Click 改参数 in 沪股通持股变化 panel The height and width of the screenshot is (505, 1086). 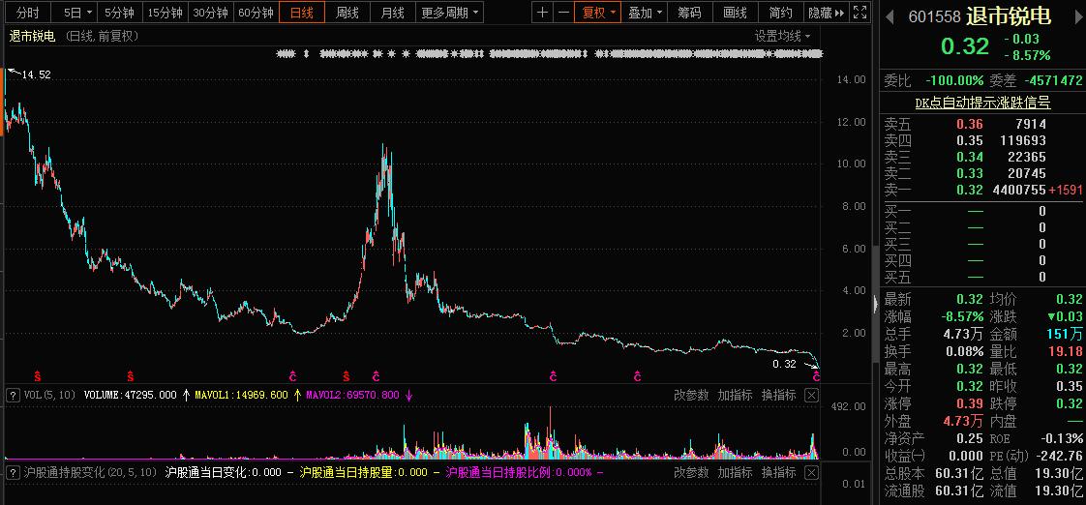click(x=691, y=472)
